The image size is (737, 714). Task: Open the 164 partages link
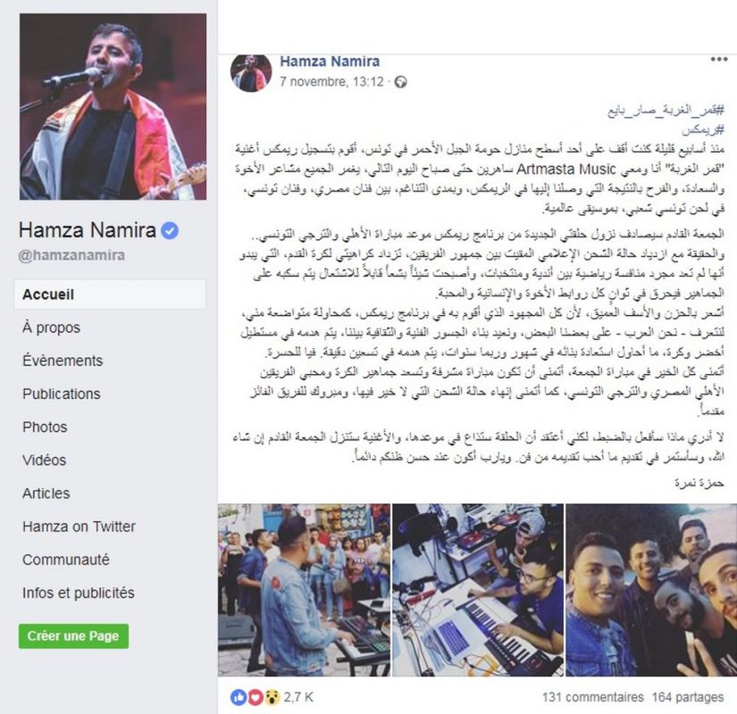(x=688, y=698)
